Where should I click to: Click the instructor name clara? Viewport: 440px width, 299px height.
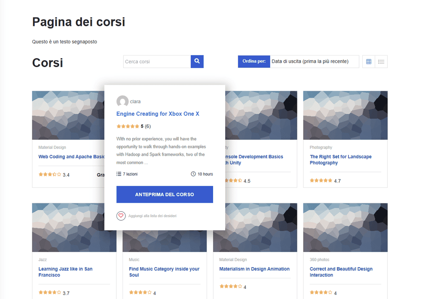click(x=135, y=102)
